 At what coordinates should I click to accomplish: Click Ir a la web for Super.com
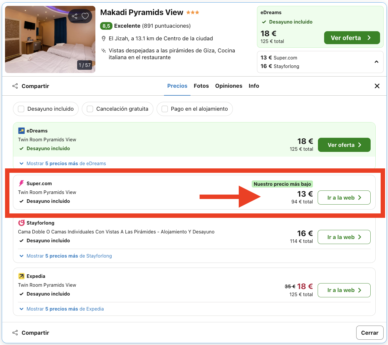tap(344, 198)
